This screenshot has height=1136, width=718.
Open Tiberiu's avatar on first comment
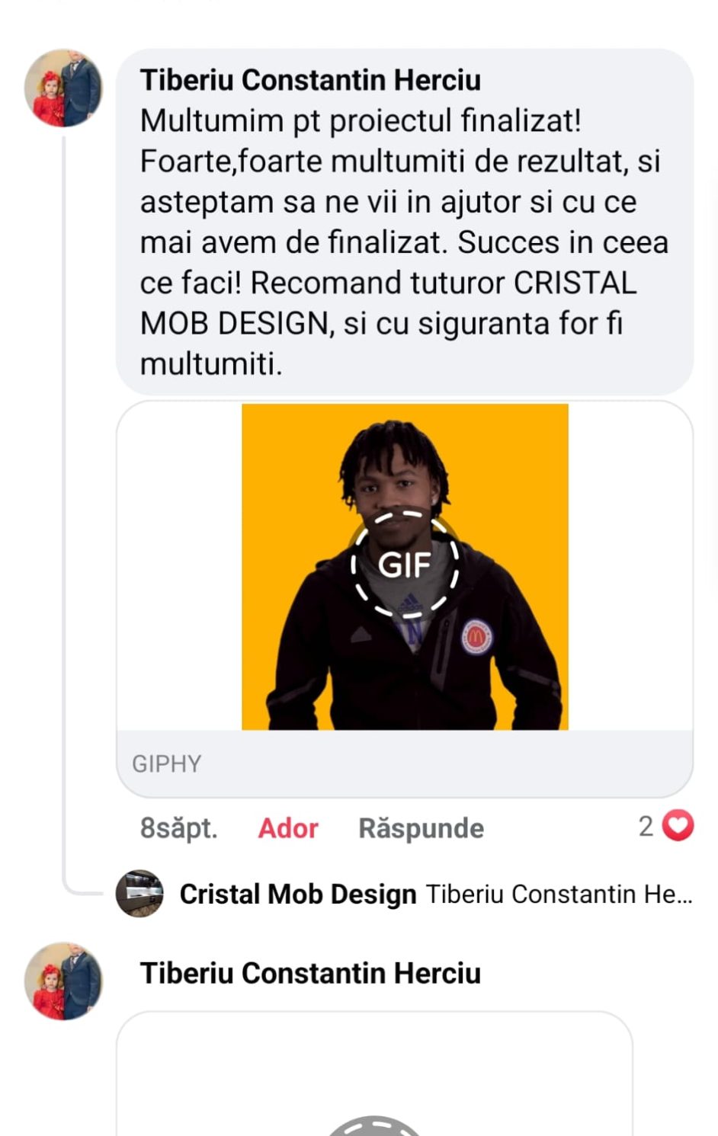click(x=63, y=88)
